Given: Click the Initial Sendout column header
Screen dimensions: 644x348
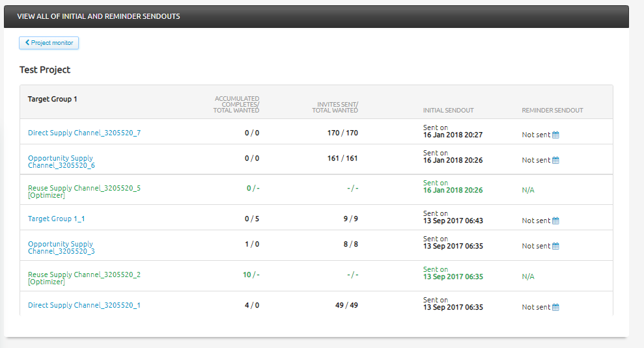Looking at the screenshot, I should pyautogui.click(x=448, y=111).
